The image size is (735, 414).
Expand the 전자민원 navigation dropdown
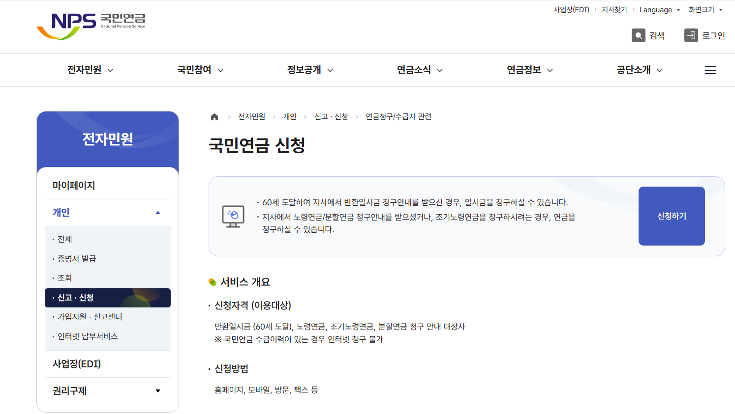click(x=90, y=70)
